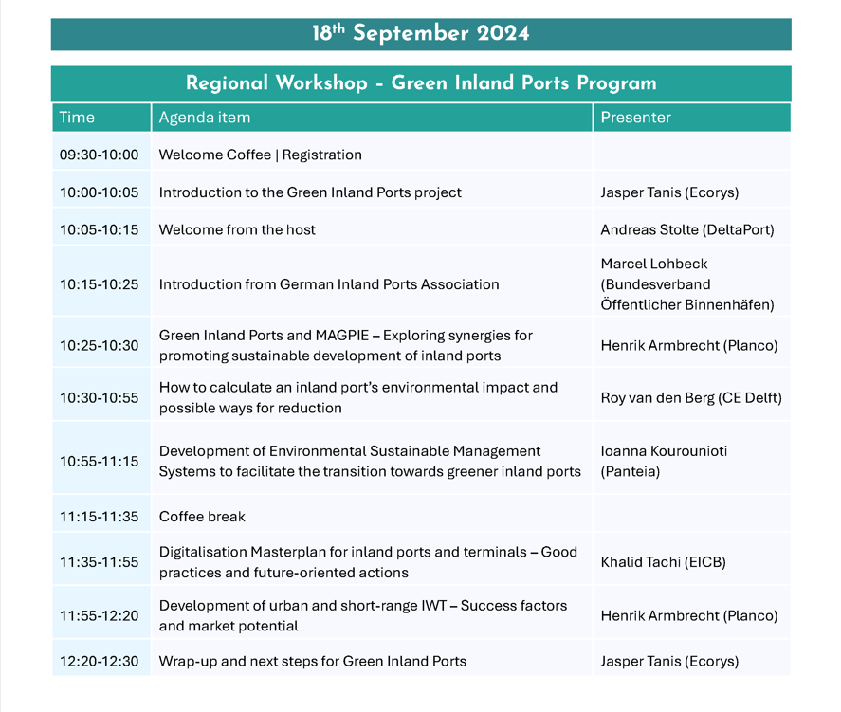
Task: Click Welcome from the host agenda item
Action: pyautogui.click(x=237, y=229)
